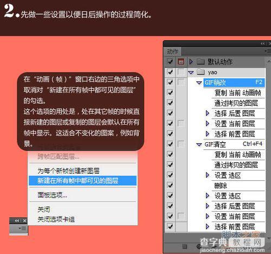Open the Actions panel flyout menu icon

[268, 51]
